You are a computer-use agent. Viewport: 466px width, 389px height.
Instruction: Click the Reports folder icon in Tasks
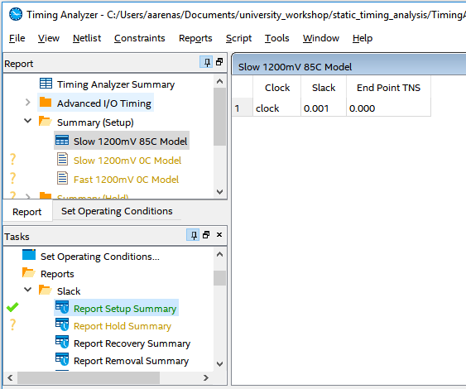coord(29,272)
